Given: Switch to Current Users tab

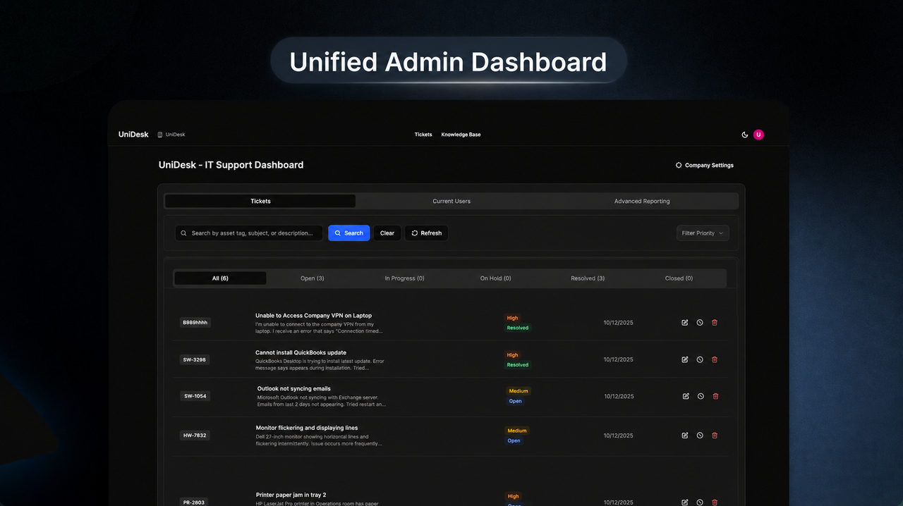Looking at the screenshot, I should point(451,202).
